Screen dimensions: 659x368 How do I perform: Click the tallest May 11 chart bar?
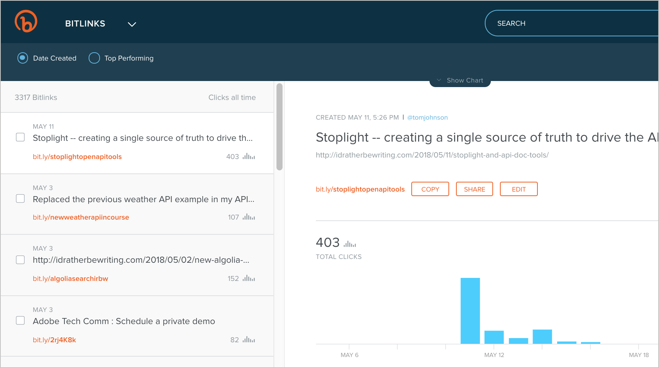coord(470,311)
